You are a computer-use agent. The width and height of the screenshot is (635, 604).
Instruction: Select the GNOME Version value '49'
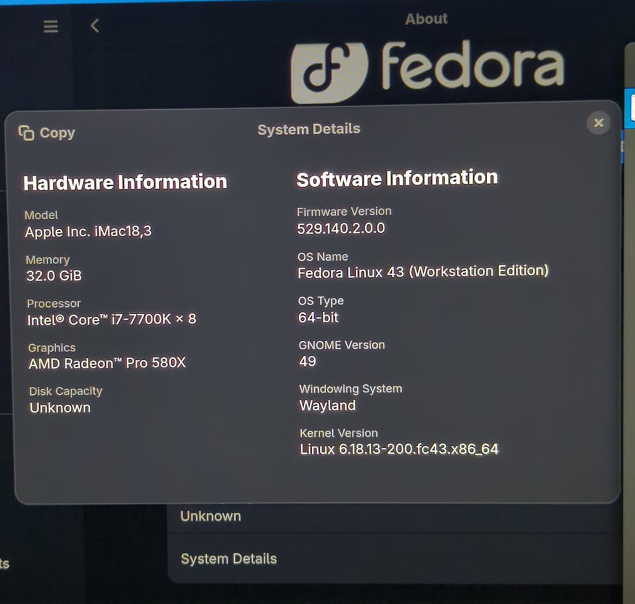click(x=308, y=361)
